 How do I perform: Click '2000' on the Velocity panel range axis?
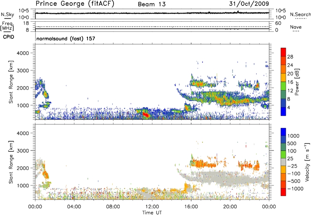[23, 168]
